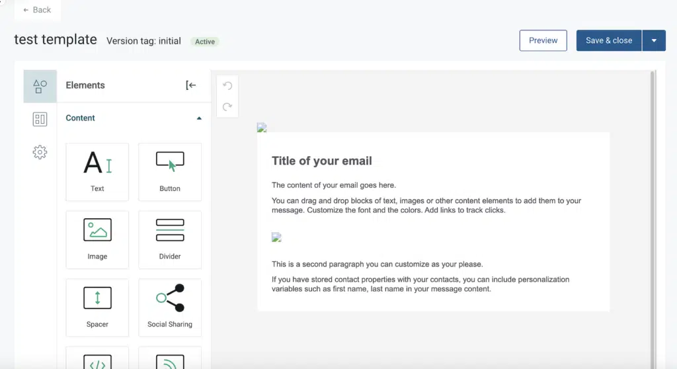
Task: Pick the Social Sharing element
Action: pos(170,307)
